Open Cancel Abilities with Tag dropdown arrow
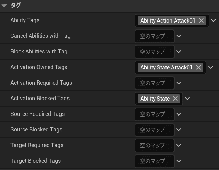Image resolution: width=219 pixels, height=170 pixels. click(x=179, y=36)
